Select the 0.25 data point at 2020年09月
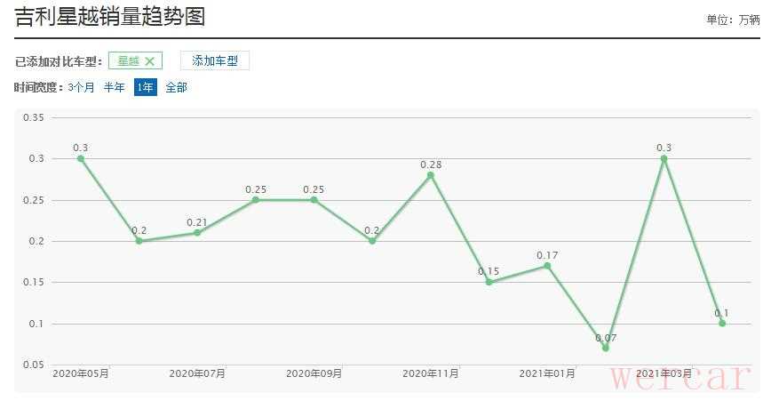 [x=314, y=200]
